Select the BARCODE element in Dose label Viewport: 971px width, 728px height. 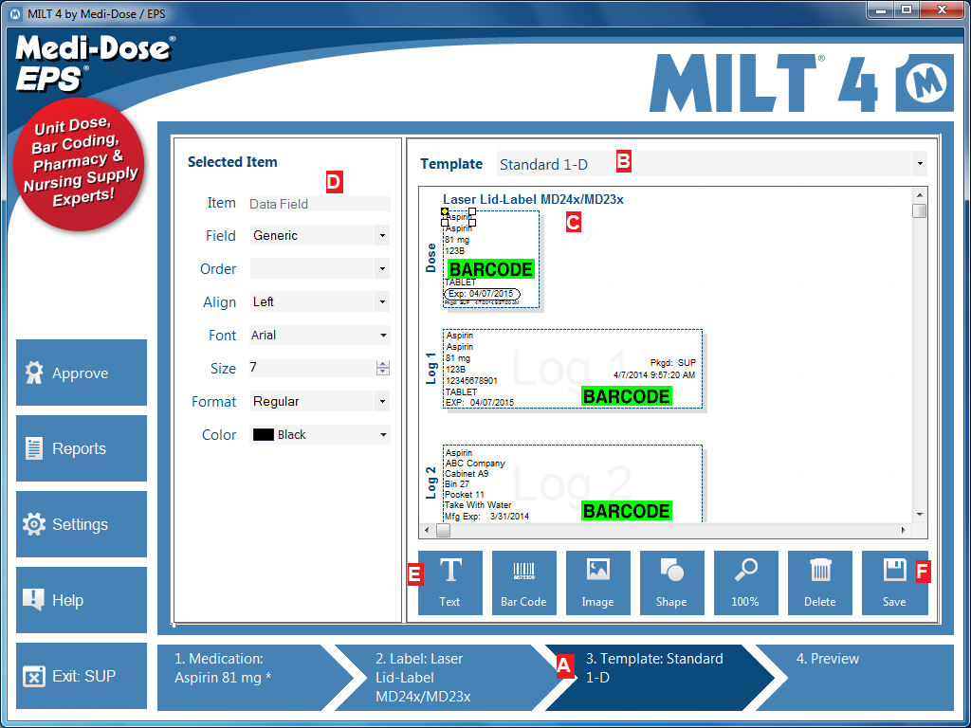click(490, 269)
